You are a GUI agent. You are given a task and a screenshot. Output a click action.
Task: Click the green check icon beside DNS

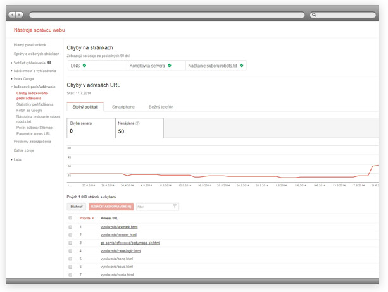84,65
